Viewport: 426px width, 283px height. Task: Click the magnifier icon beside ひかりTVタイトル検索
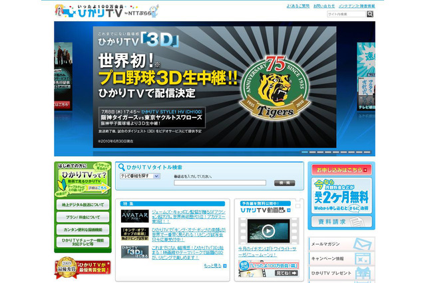click(122, 167)
